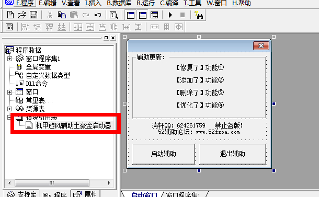
Task: Click the Stop square button
Action: pos(183,15)
